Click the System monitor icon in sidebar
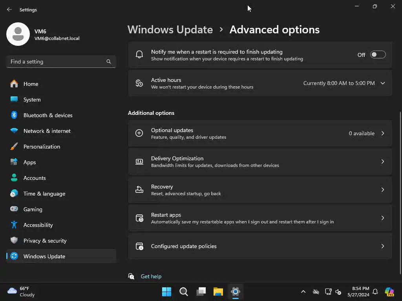This screenshot has width=402, height=301. [14, 99]
